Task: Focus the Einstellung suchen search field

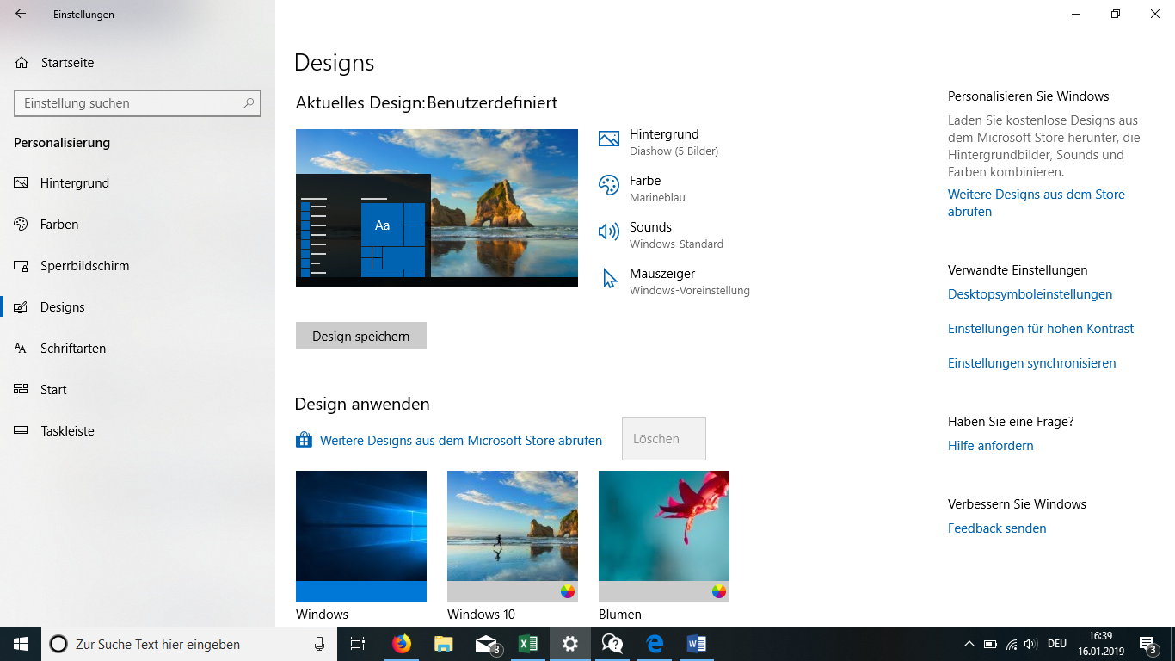Action: (x=138, y=103)
